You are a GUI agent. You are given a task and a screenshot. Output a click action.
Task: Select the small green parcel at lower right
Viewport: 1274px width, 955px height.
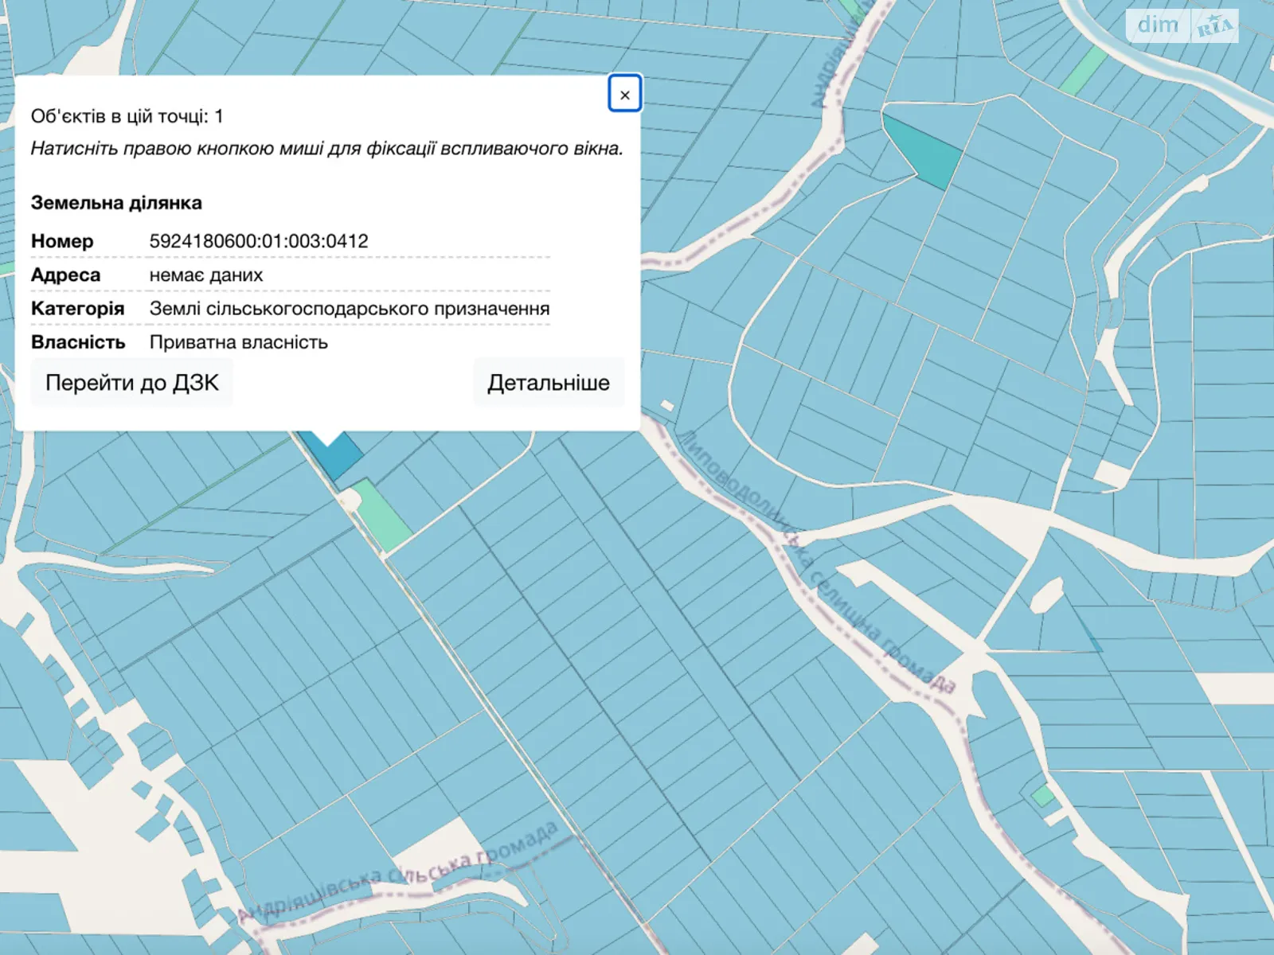(x=1042, y=796)
